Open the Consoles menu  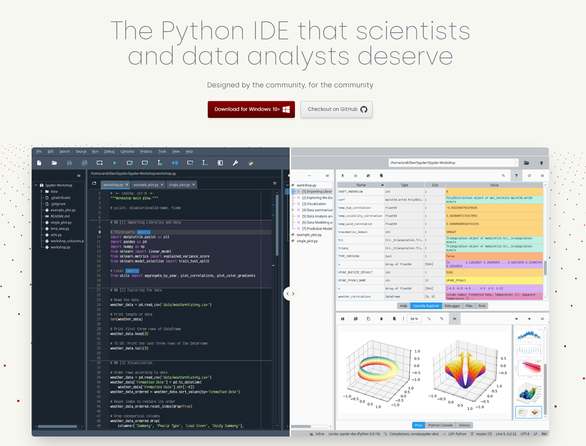point(127,152)
